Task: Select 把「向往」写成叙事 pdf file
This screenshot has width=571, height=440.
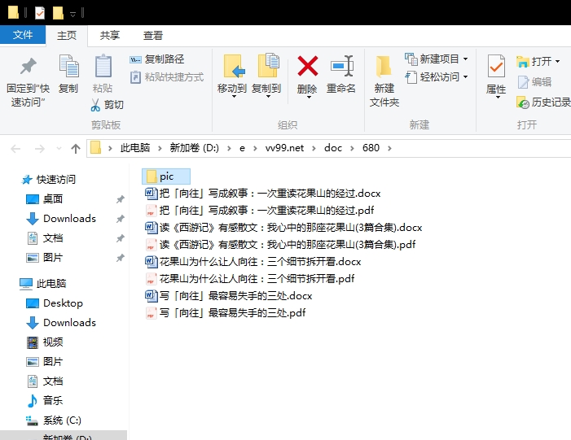Action: click(x=259, y=211)
